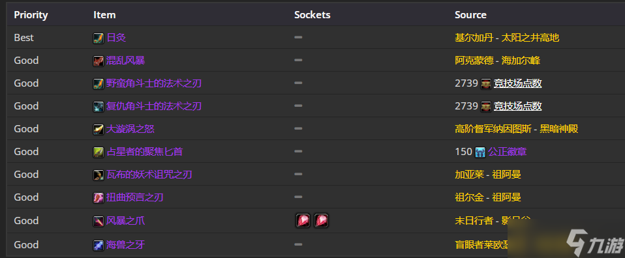Click the Sockets column header

tap(312, 15)
